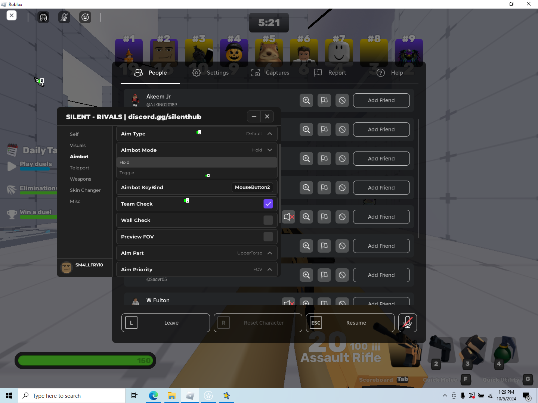Enable the Preview FOV checkbox
Image resolution: width=538 pixels, height=403 pixels.
coord(268,237)
